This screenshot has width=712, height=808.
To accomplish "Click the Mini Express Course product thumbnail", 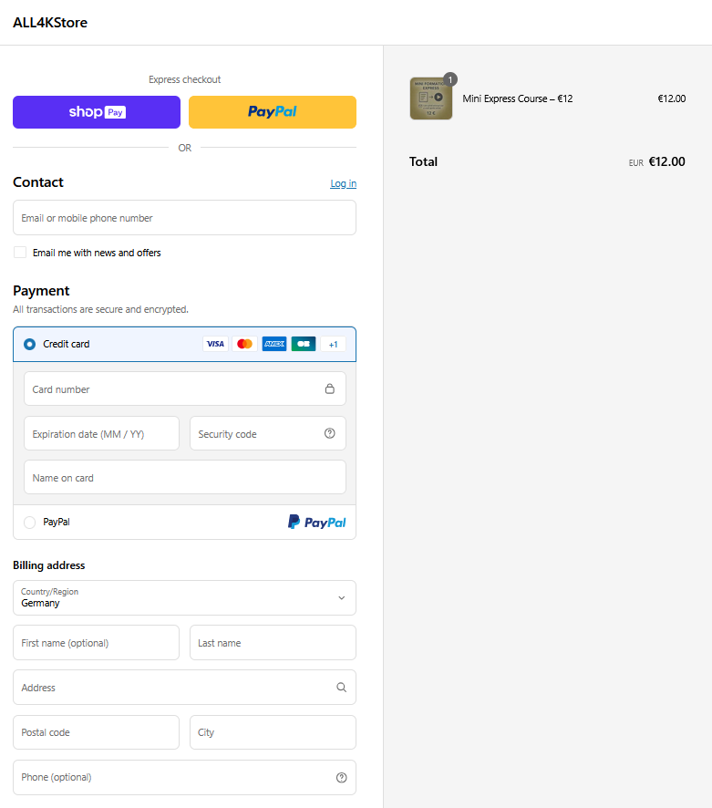I will [431, 98].
